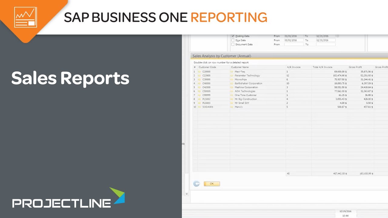The image size is (388, 218).
Task: Click the Parameter Technology customer name cell
Action: [258, 76]
